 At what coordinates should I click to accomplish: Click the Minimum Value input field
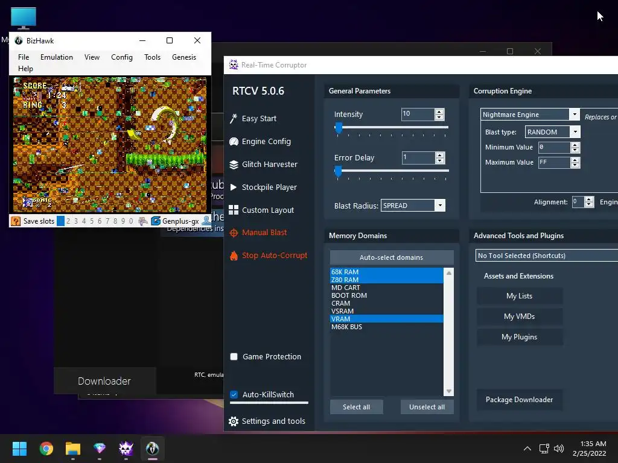tap(554, 147)
